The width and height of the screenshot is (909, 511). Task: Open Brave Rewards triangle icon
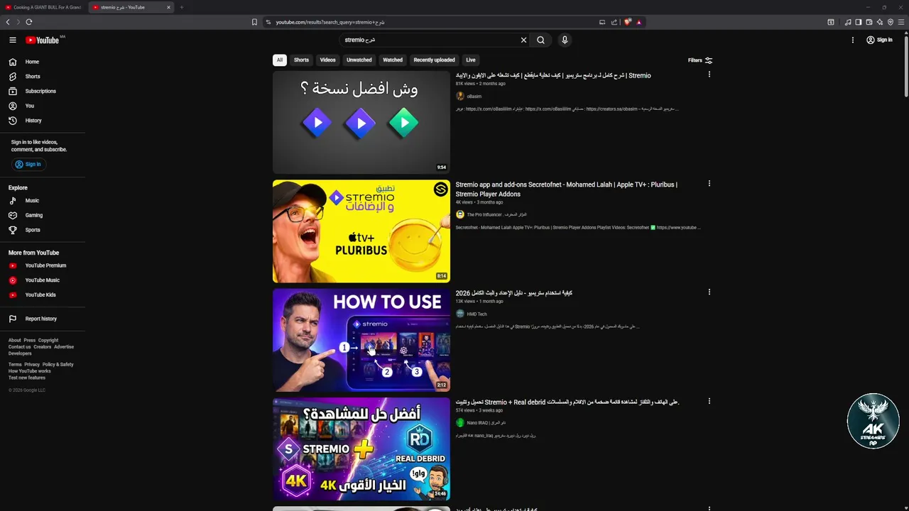pyautogui.click(x=639, y=22)
